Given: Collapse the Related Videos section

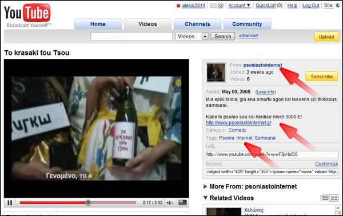Looking at the screenshot, I should (229, 198).
